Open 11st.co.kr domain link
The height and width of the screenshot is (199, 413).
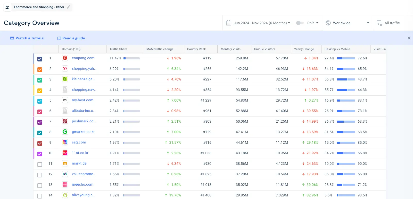pyautogui.click(x=80, y=153)
